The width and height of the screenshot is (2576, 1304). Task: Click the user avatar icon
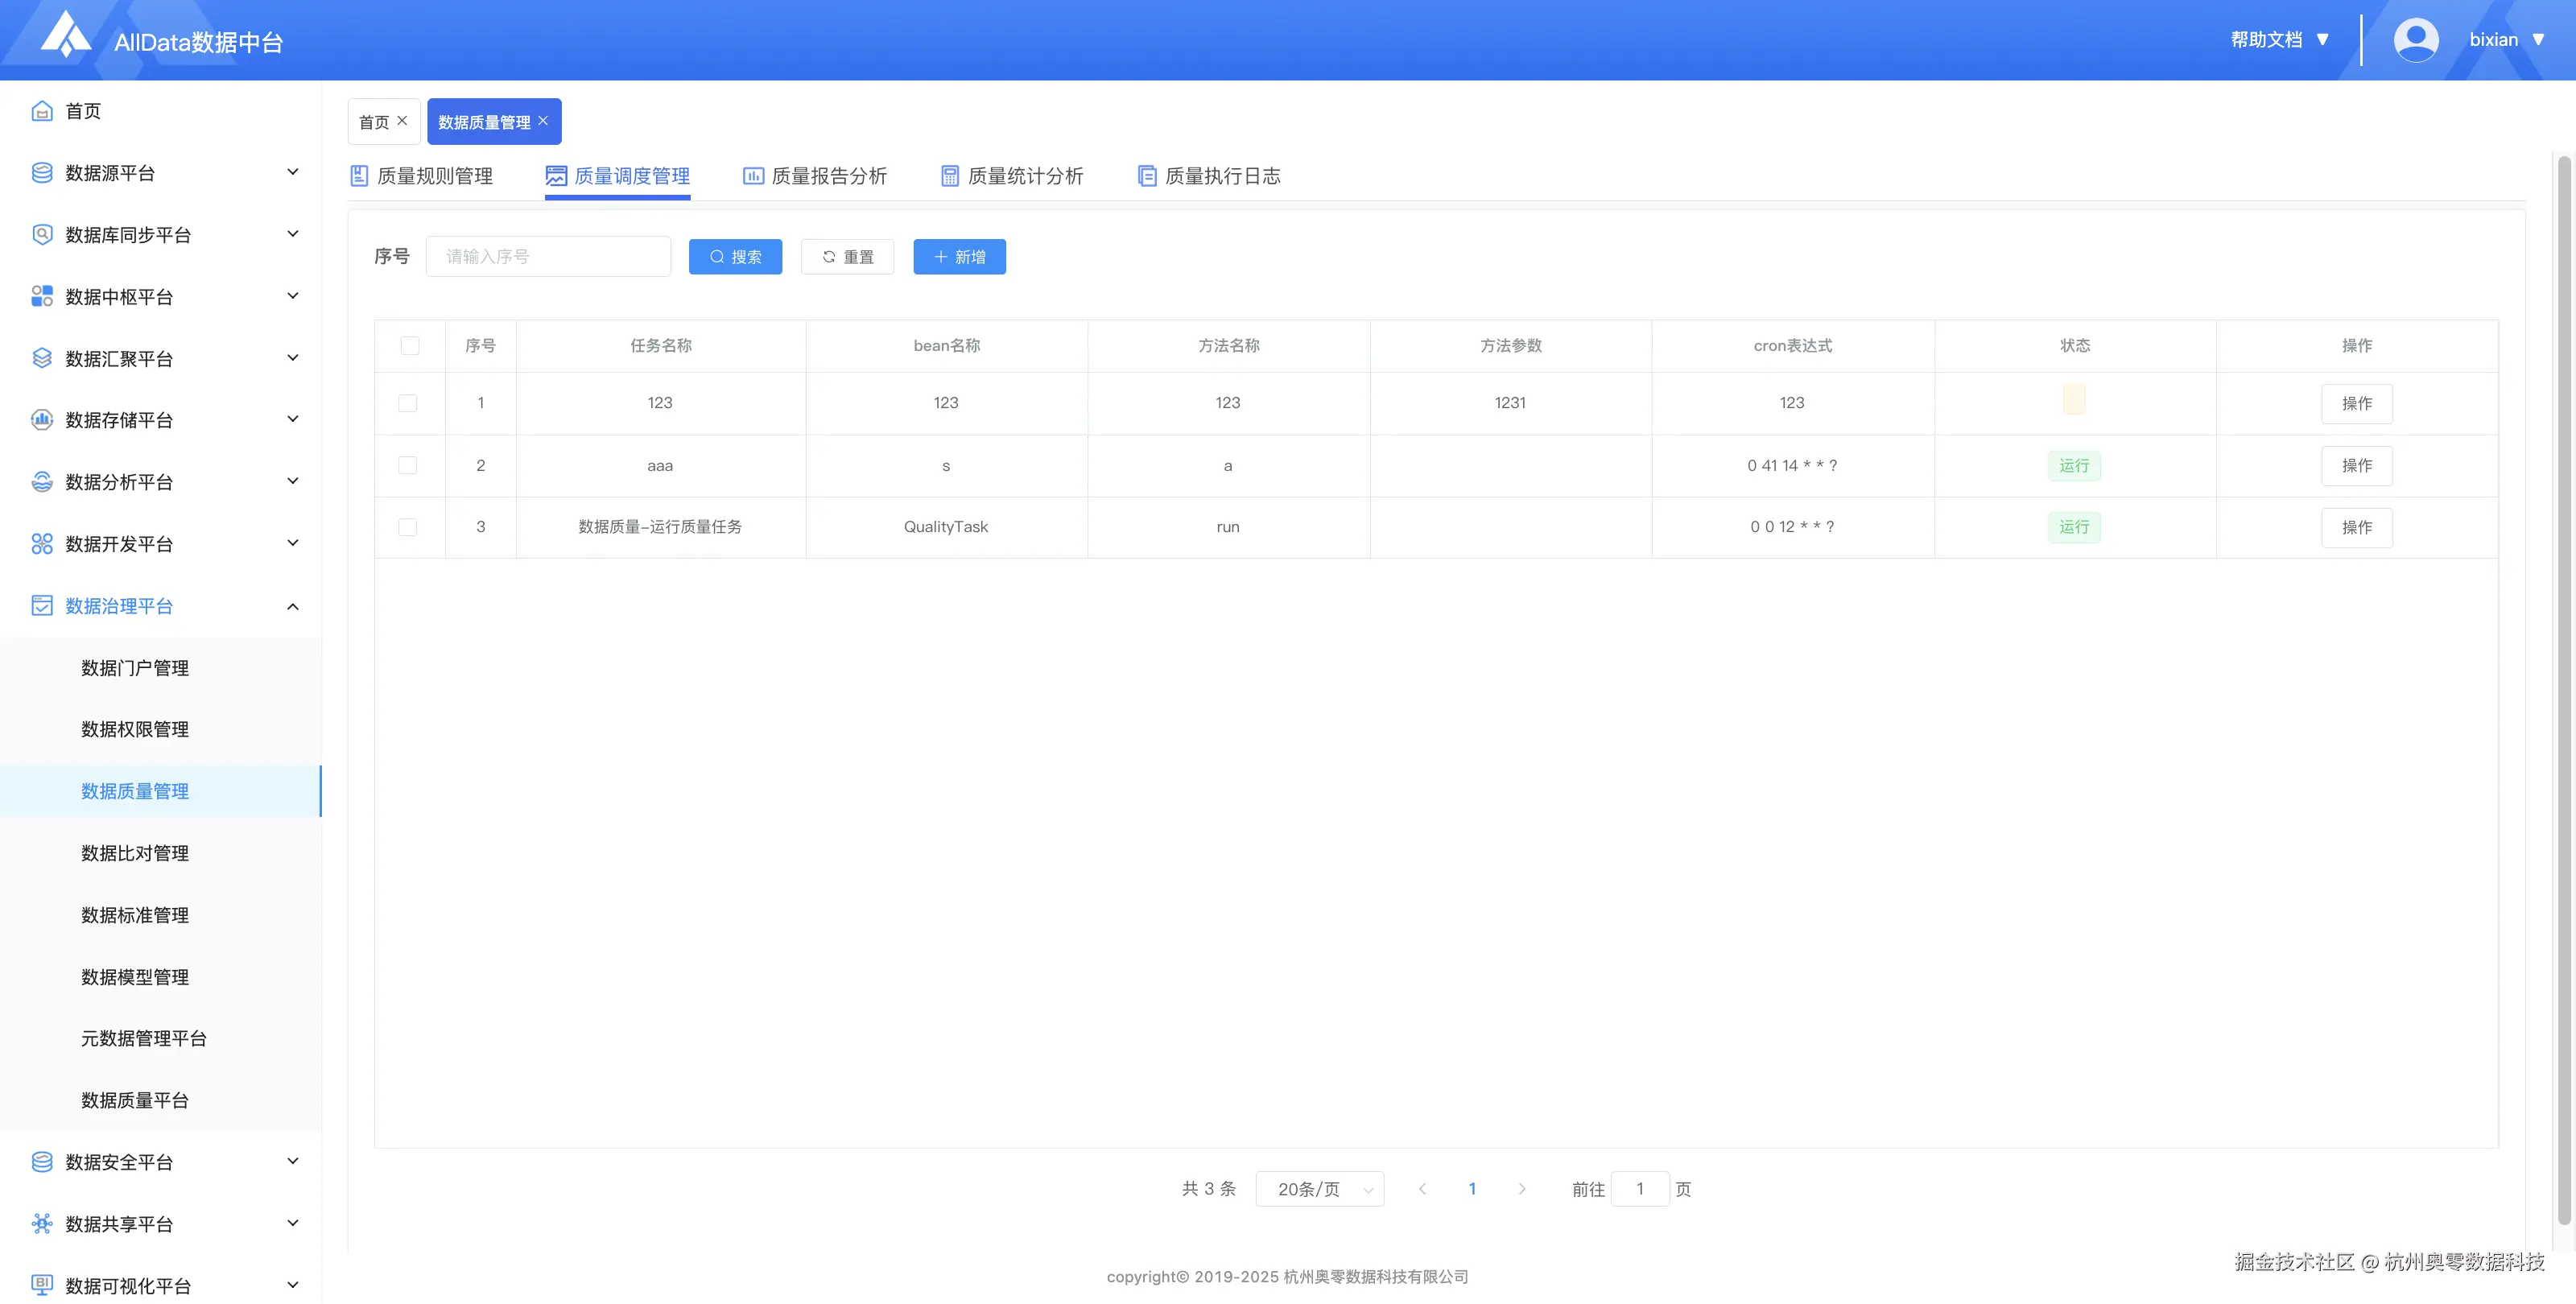click(x=2415, y=40)
